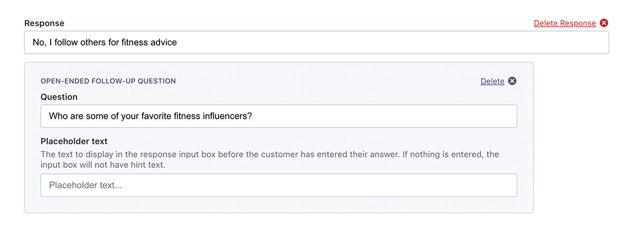Click into the empty Placeholder text input
The height and width of the screenshot is (227, 634).
pyautogui.click(x=317, y=185)
